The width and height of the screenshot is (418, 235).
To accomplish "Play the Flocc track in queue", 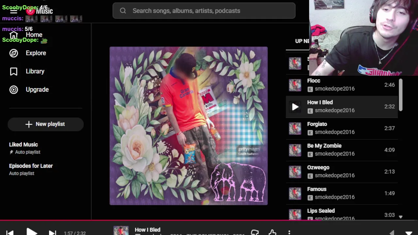I will pyautogui.click(x=342, y=85).
